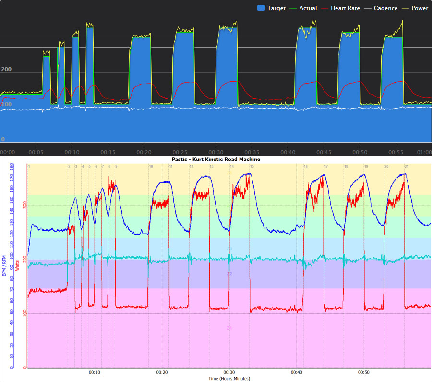Viewport: 432px width, 382px height.
Task: Select lap marker 13
Action: [211, 167]
